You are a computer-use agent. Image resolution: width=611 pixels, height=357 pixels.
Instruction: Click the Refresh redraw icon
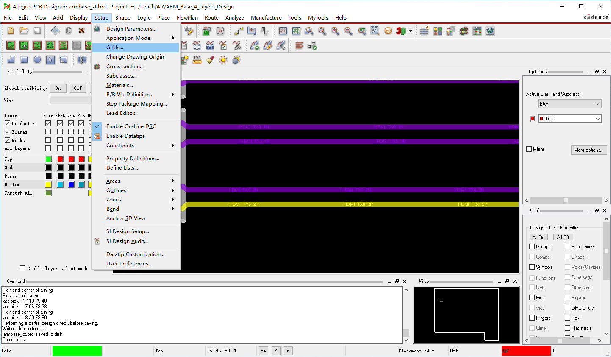[388, 31]
